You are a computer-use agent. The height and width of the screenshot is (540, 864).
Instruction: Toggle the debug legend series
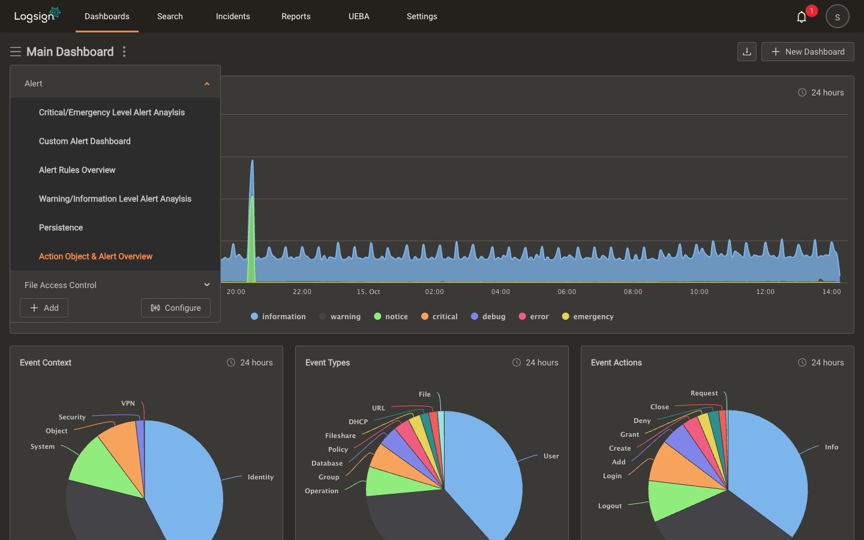[488, 316]
